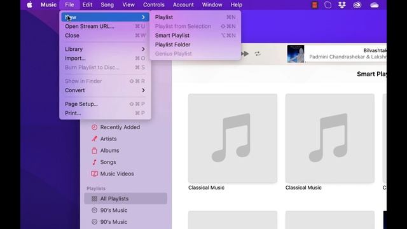Click the Padmini Chandrashekar artist text

coord(348,57)
